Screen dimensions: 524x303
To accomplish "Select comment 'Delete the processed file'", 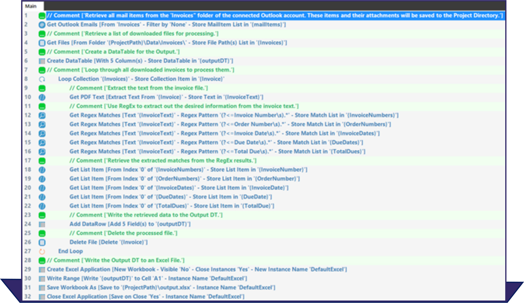I will [x=123, y=233].
